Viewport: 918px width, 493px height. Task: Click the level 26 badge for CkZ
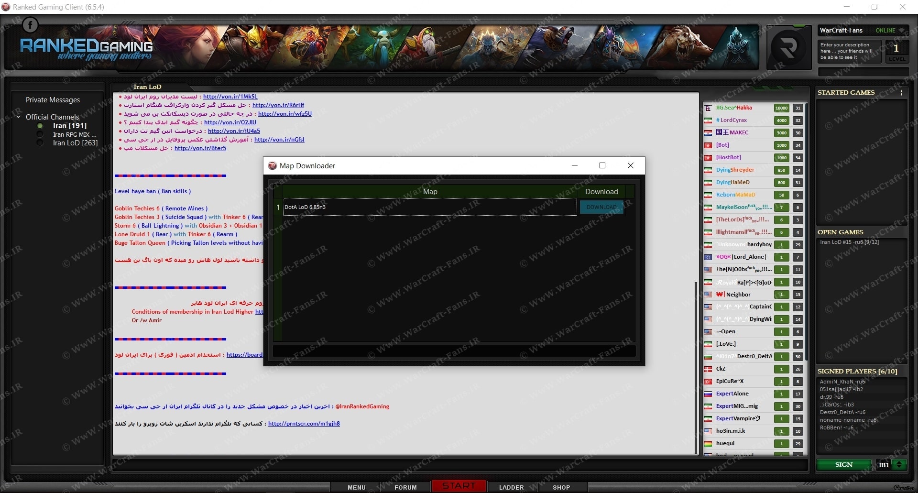[x=798, y=369]
